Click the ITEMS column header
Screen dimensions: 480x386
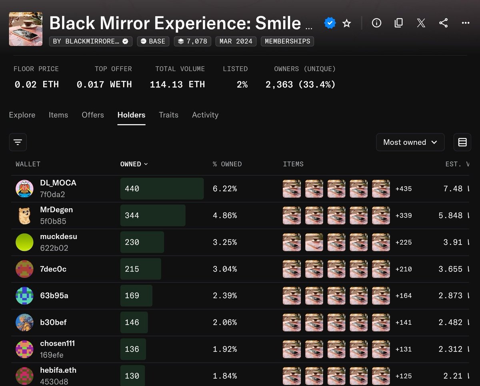293,164
